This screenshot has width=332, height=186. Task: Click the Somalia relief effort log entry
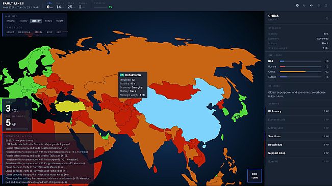[38, 144]
